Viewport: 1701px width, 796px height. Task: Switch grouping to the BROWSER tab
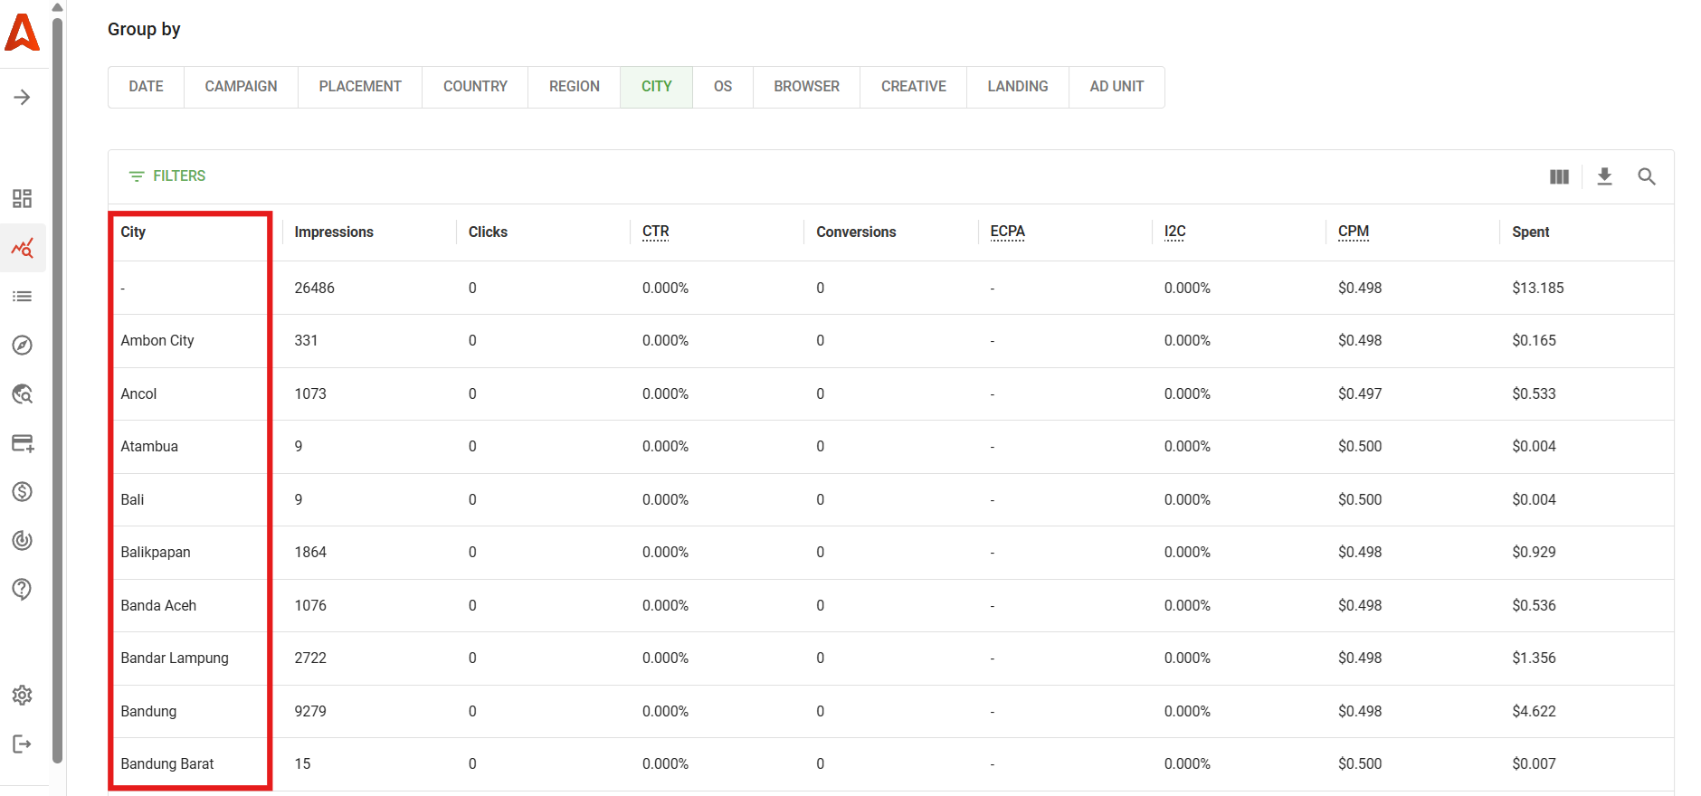point(806,87)
